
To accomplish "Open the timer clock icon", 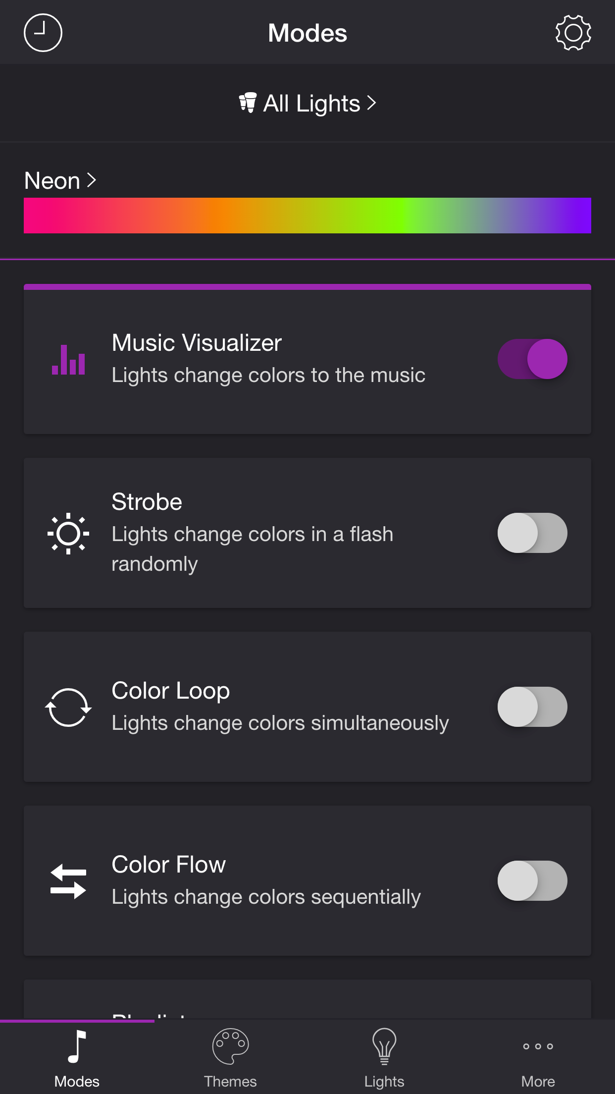I will tap(43, 33).
